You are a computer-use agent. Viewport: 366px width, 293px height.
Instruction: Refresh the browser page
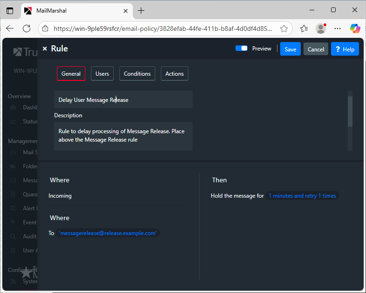[x=27, y=29]
